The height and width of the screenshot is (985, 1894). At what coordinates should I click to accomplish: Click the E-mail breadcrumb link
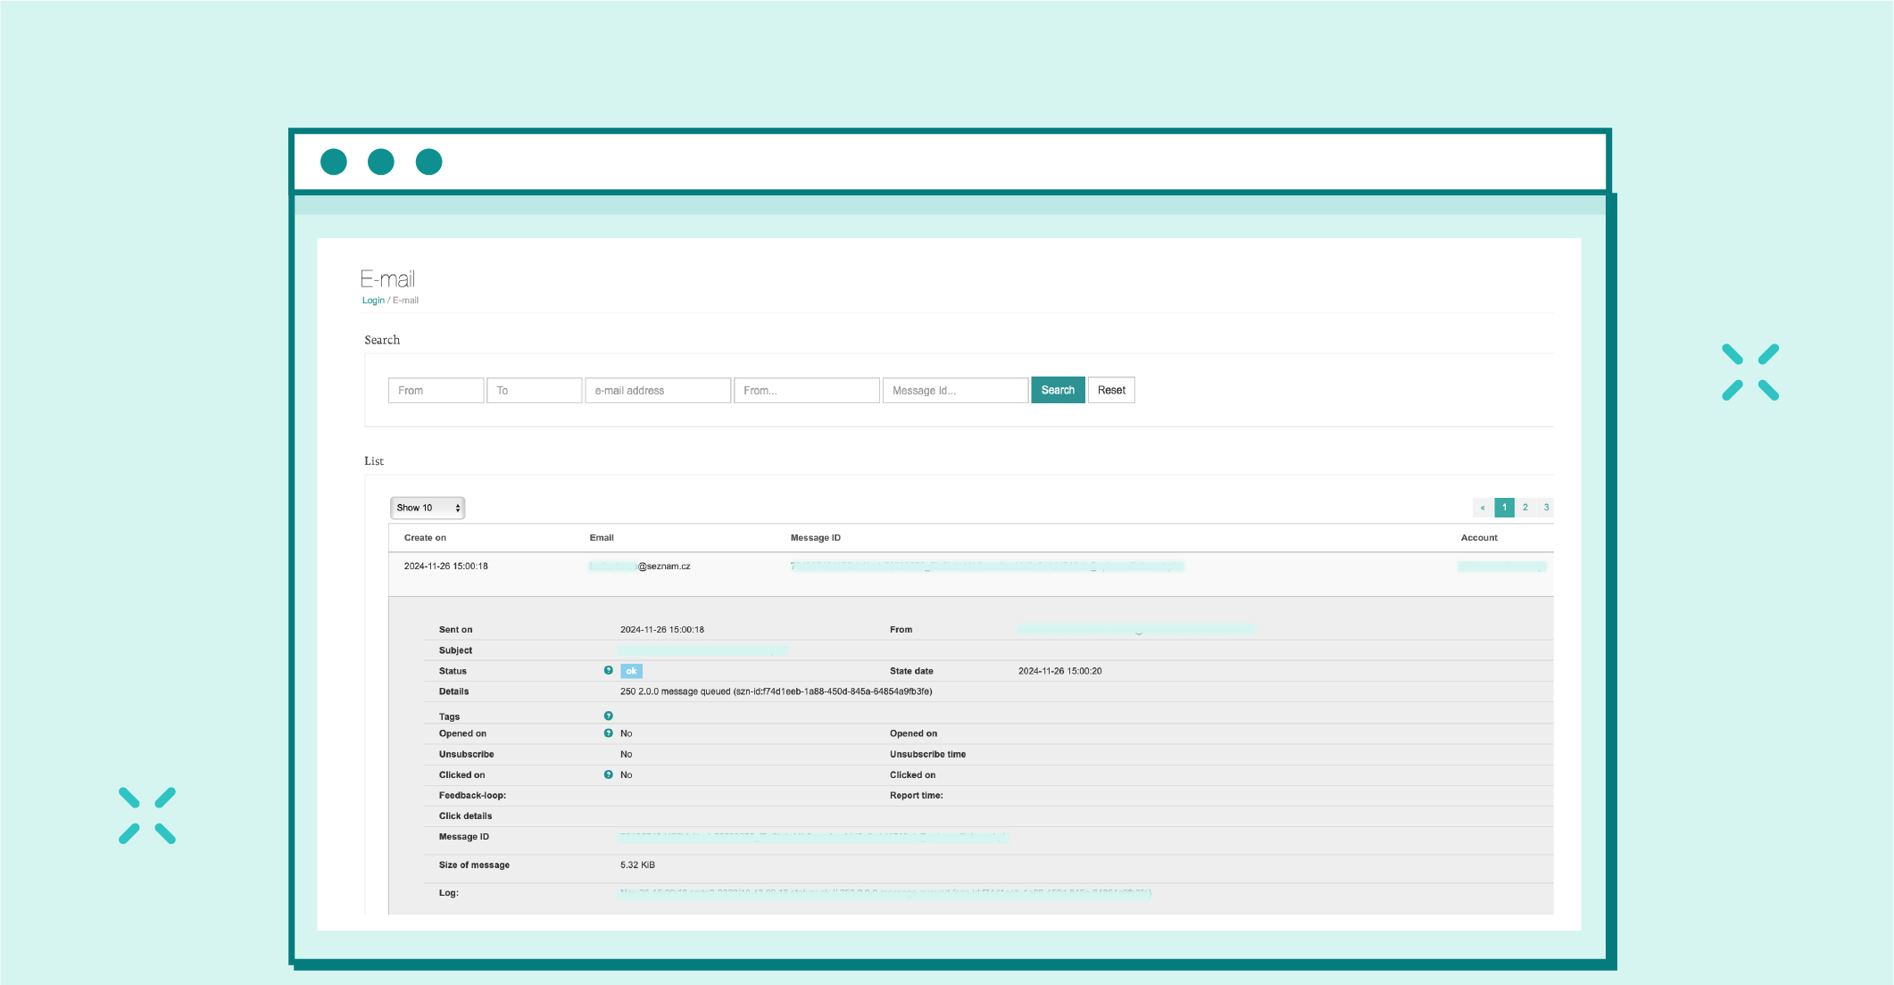tap(403, 301)
